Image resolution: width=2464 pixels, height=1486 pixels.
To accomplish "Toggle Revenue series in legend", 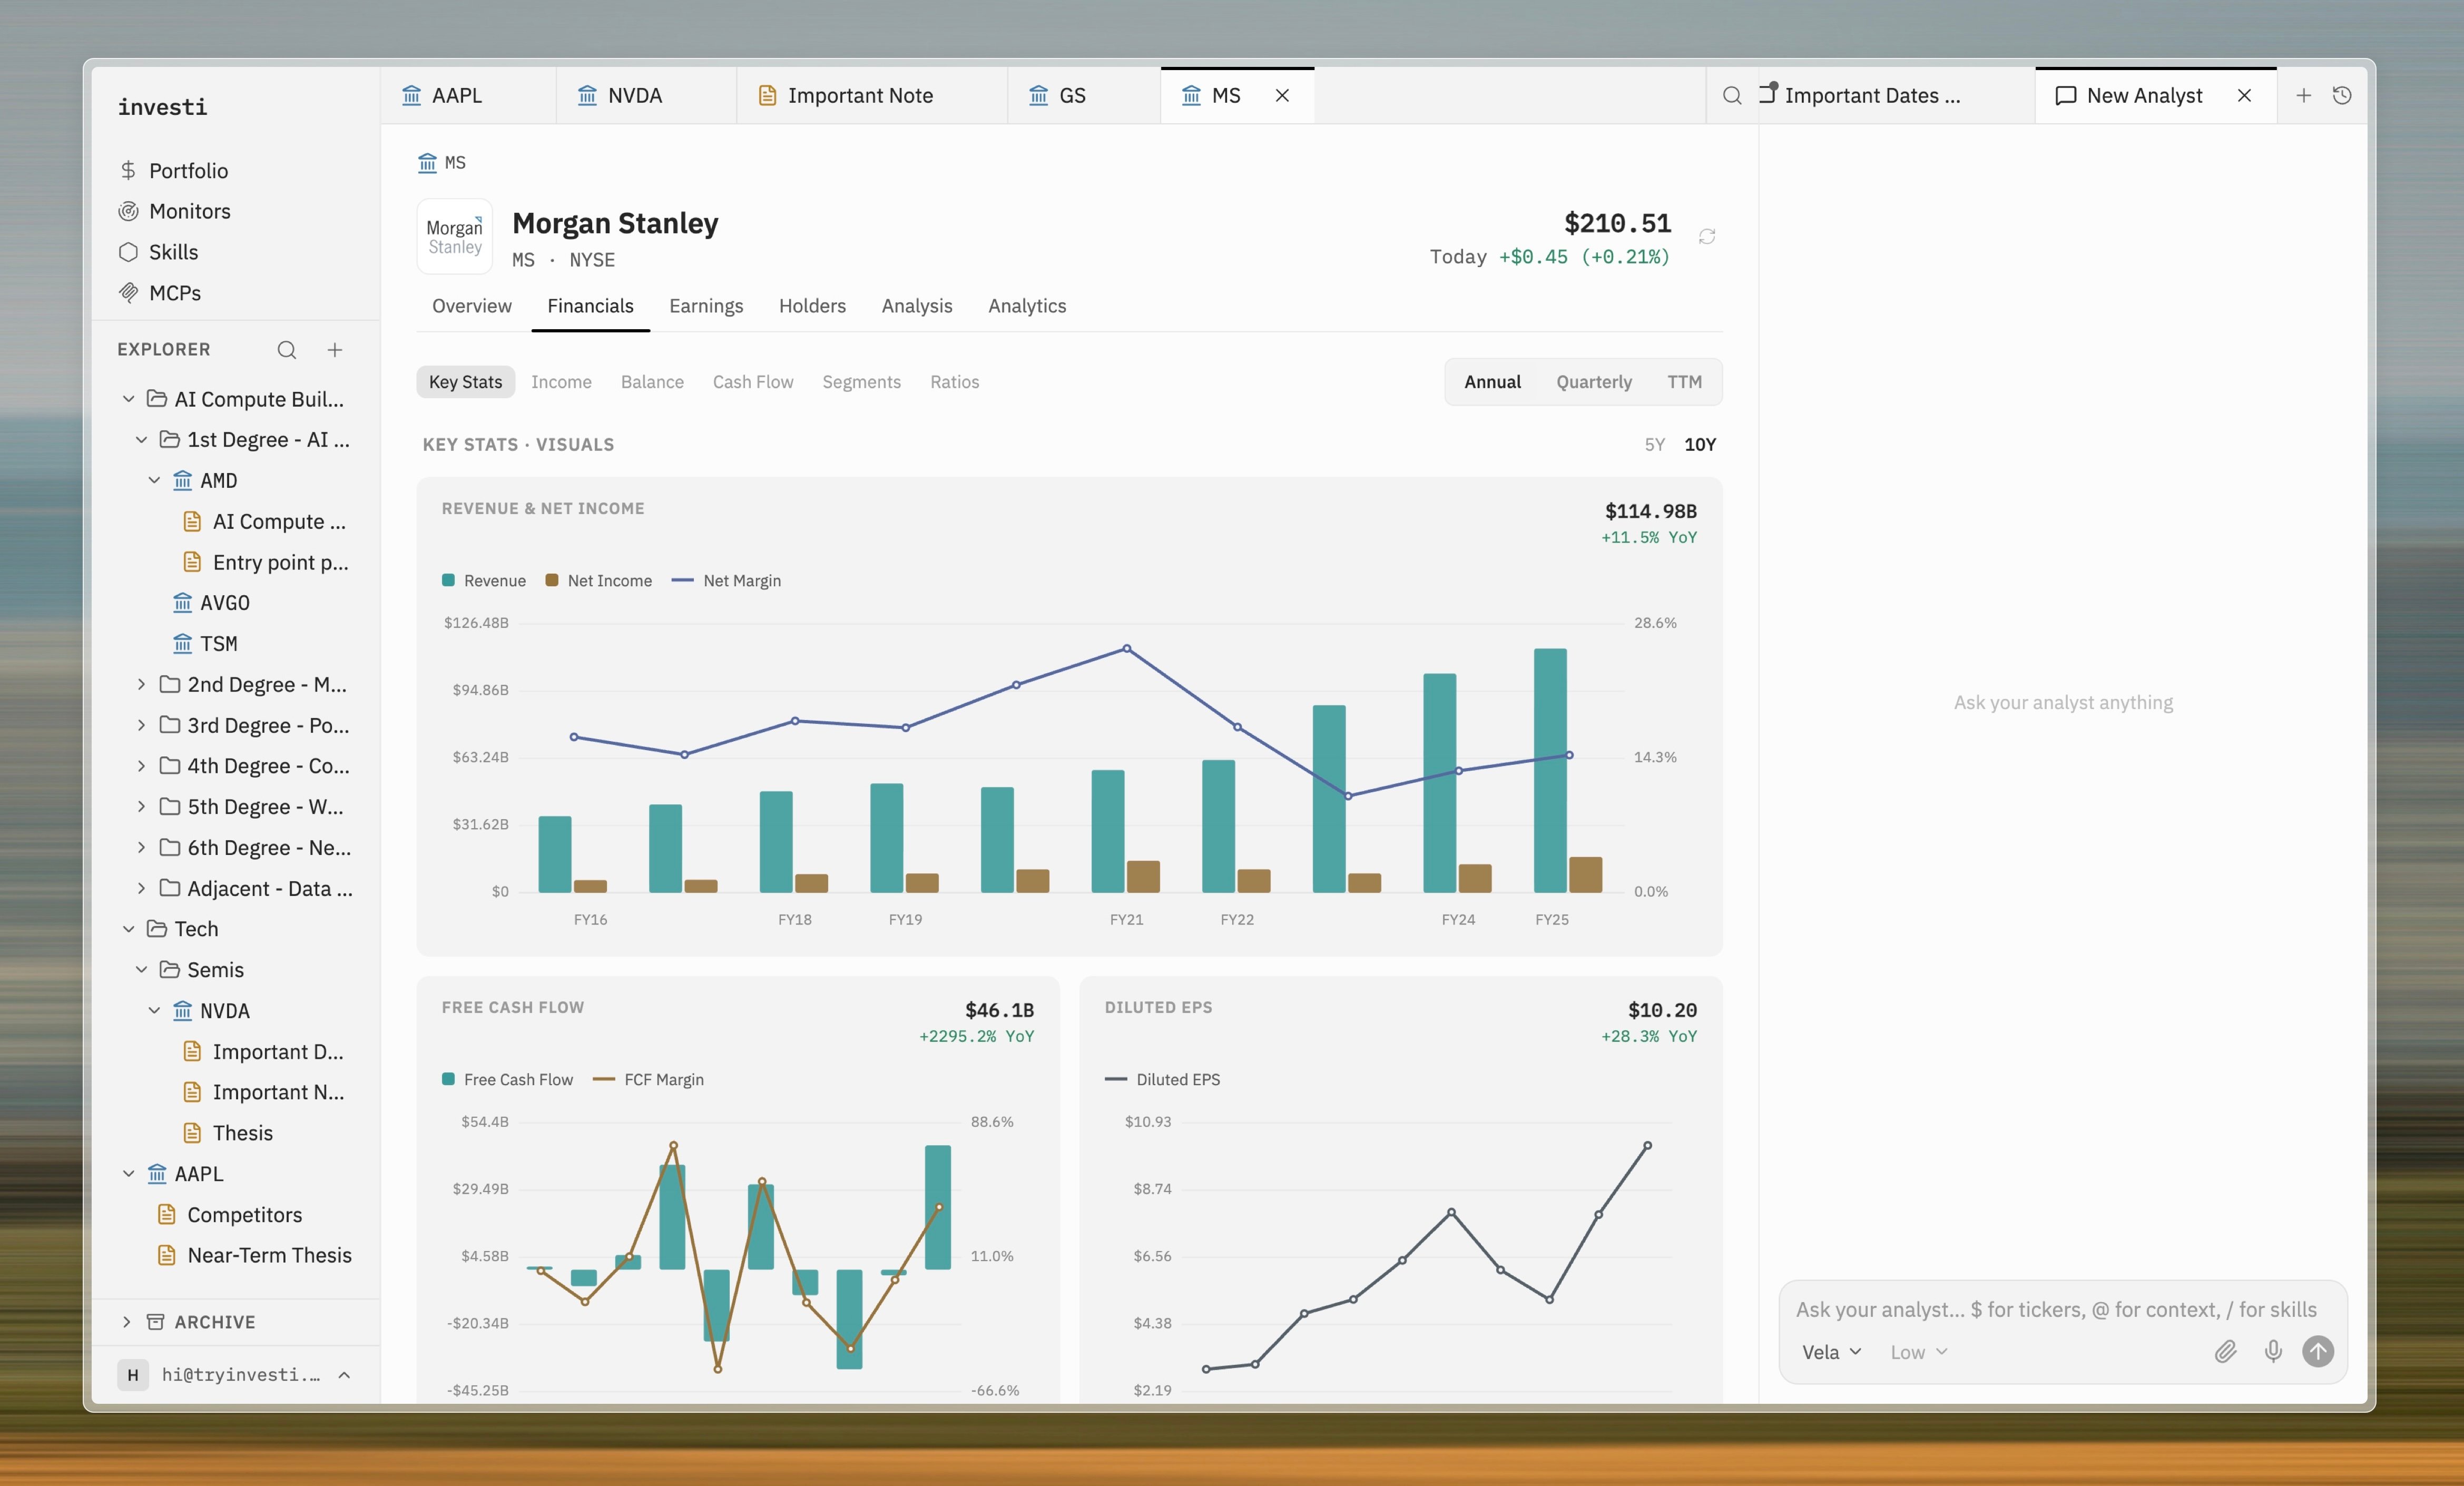I will 484,581.
